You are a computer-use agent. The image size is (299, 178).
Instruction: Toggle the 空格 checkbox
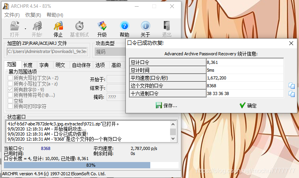[x=10, y=100]
